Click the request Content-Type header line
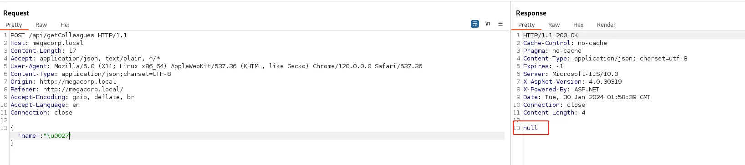The image size is (745, 165). [x=91, y=74]
